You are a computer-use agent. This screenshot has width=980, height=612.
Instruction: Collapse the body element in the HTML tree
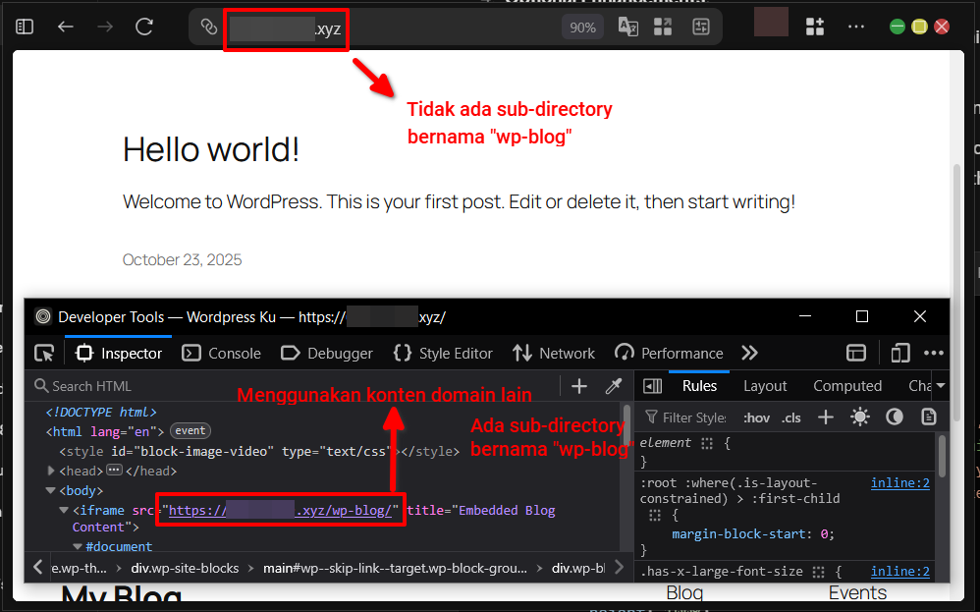tap(50, 489)
